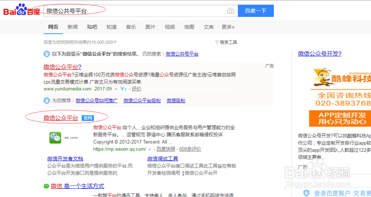Expand the arrow after mp.weixin.qq.com URL

(150, 150)
